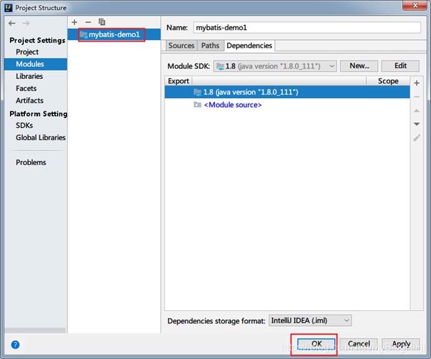Copy the selected module icon
Image resolution: width=431 pixels, height=359 pixels.
(102, 22)
